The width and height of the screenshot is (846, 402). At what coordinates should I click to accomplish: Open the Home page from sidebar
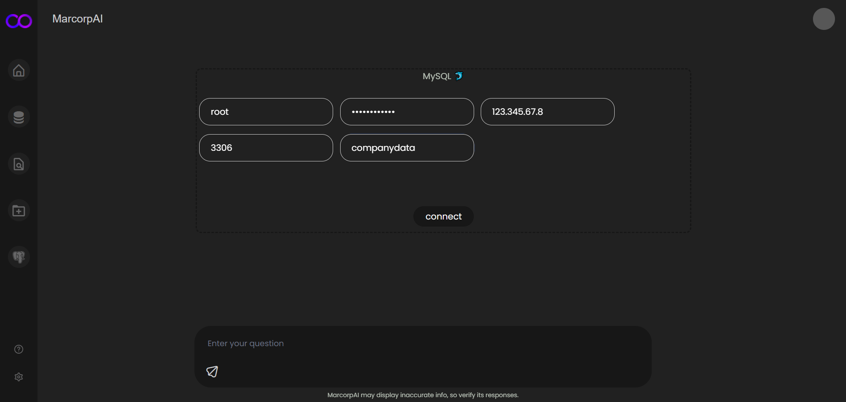pos(19,70)
